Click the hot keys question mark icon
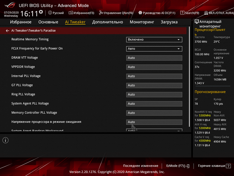Screen dimensions: 234x176 228,166
